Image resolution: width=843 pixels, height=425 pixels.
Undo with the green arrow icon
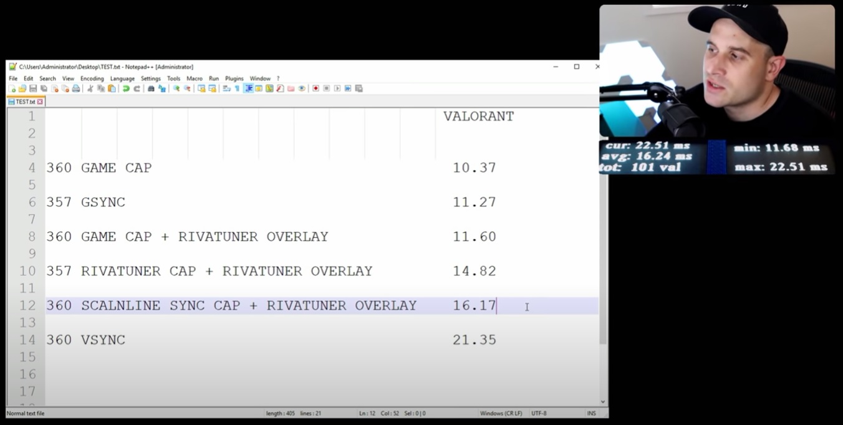[126, 88]
